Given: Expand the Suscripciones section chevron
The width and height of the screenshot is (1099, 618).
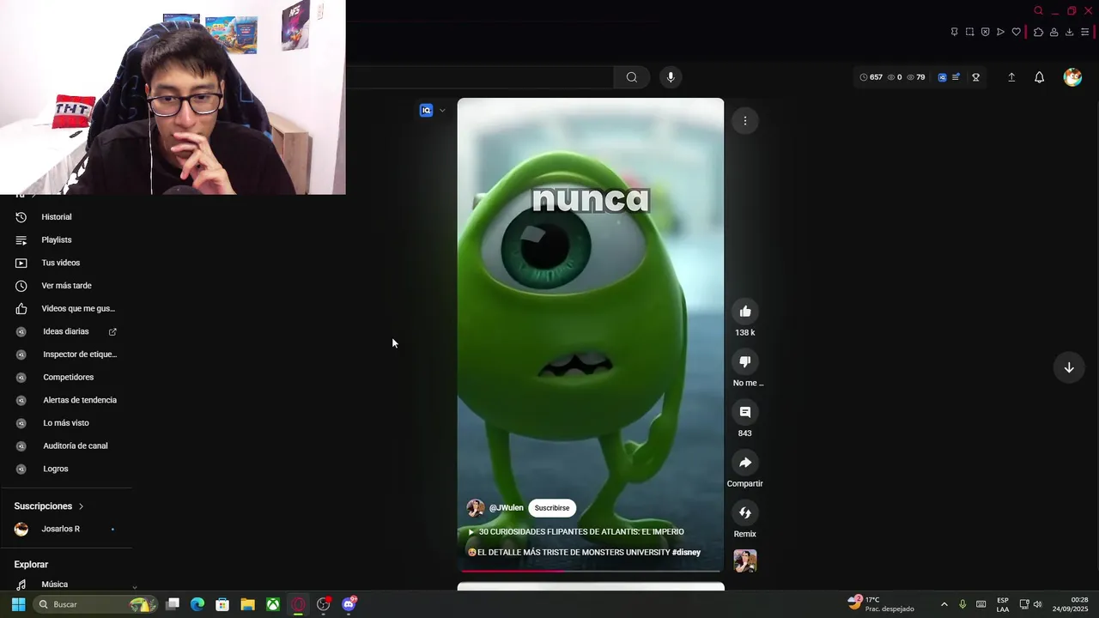Looking at the screenshot, I should pos(81,506).
